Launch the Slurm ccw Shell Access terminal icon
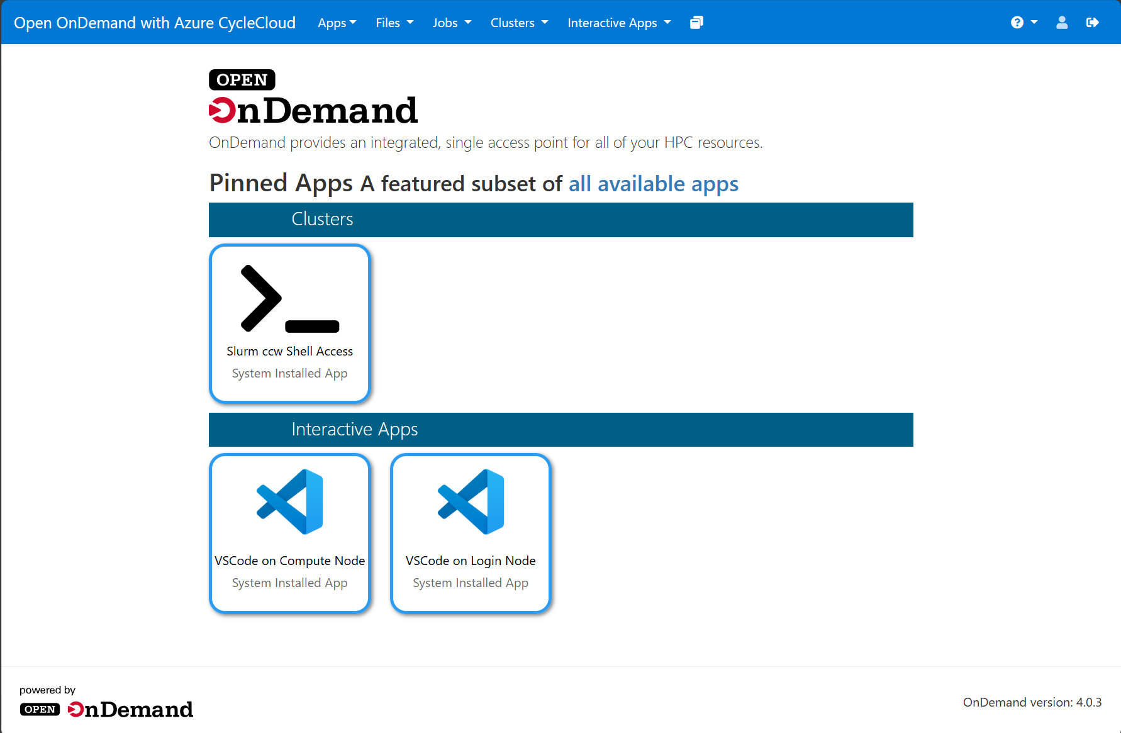The width and height of the screenshot is (1121, 733). [x=290, y=298]
